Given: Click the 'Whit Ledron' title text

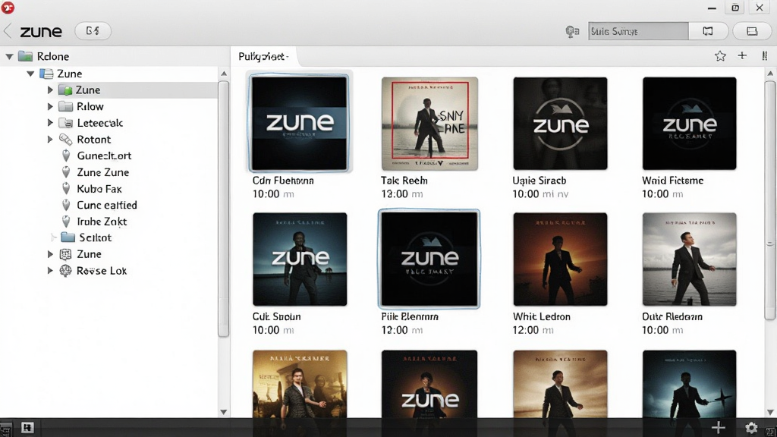Looking at the screenshot, I should pyautogui.click(x=542, y=316).
